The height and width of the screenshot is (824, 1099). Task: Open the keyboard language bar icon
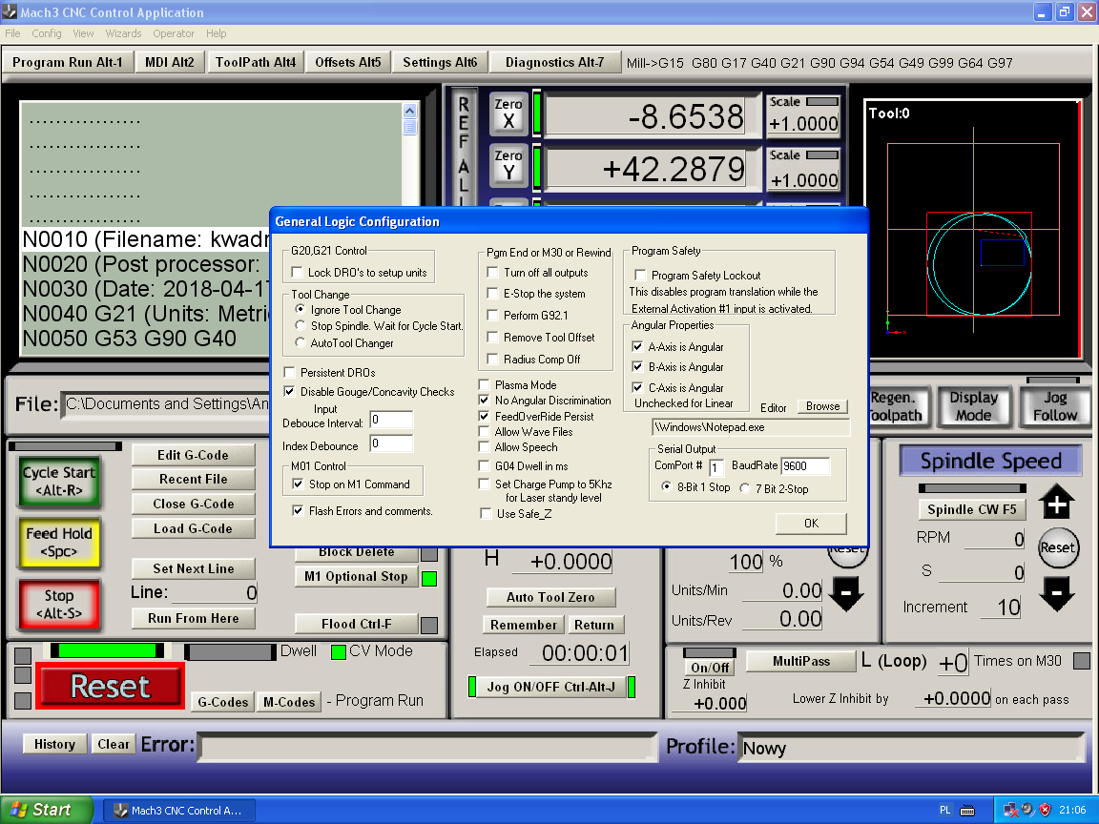click(967, 811)
